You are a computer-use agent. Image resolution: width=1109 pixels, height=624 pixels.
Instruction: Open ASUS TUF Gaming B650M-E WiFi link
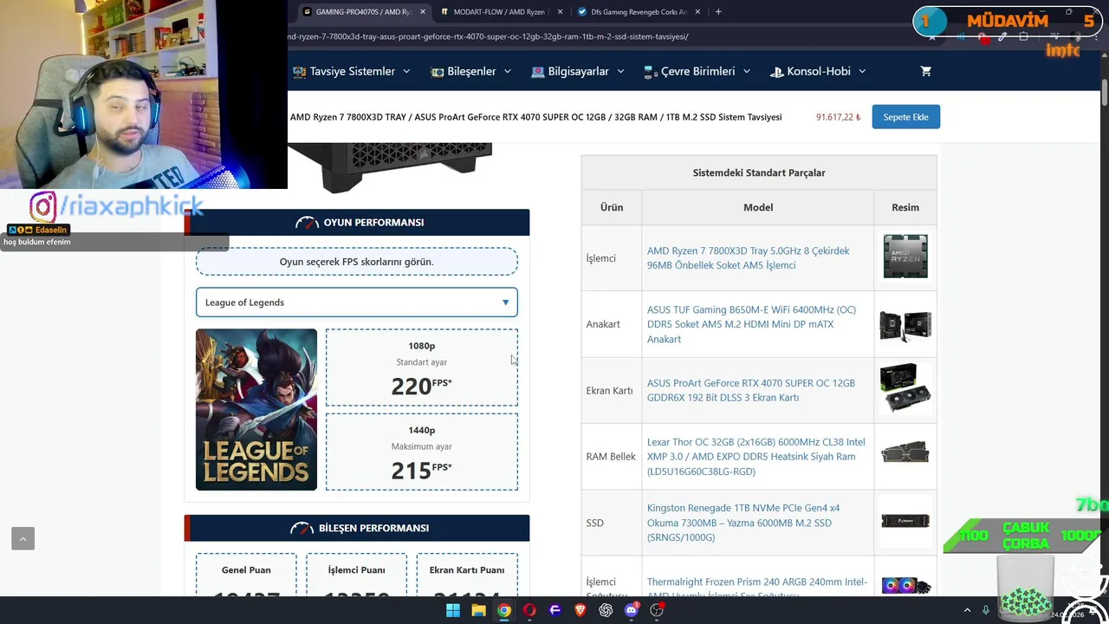751,324
